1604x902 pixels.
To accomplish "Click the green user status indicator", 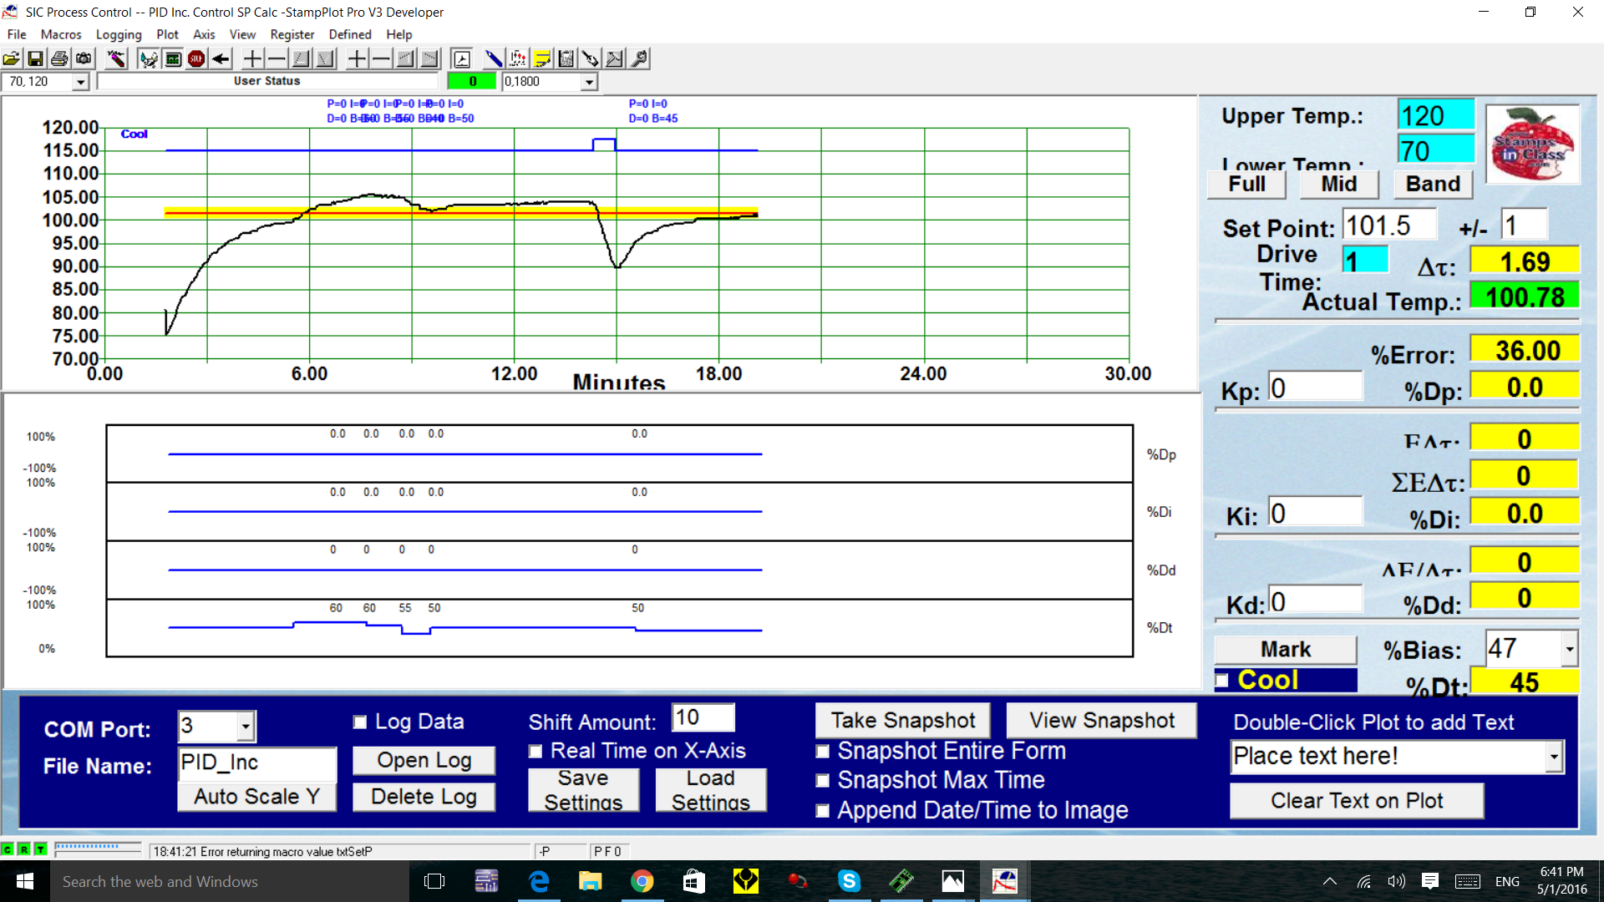I will click(x=472, y=82).
